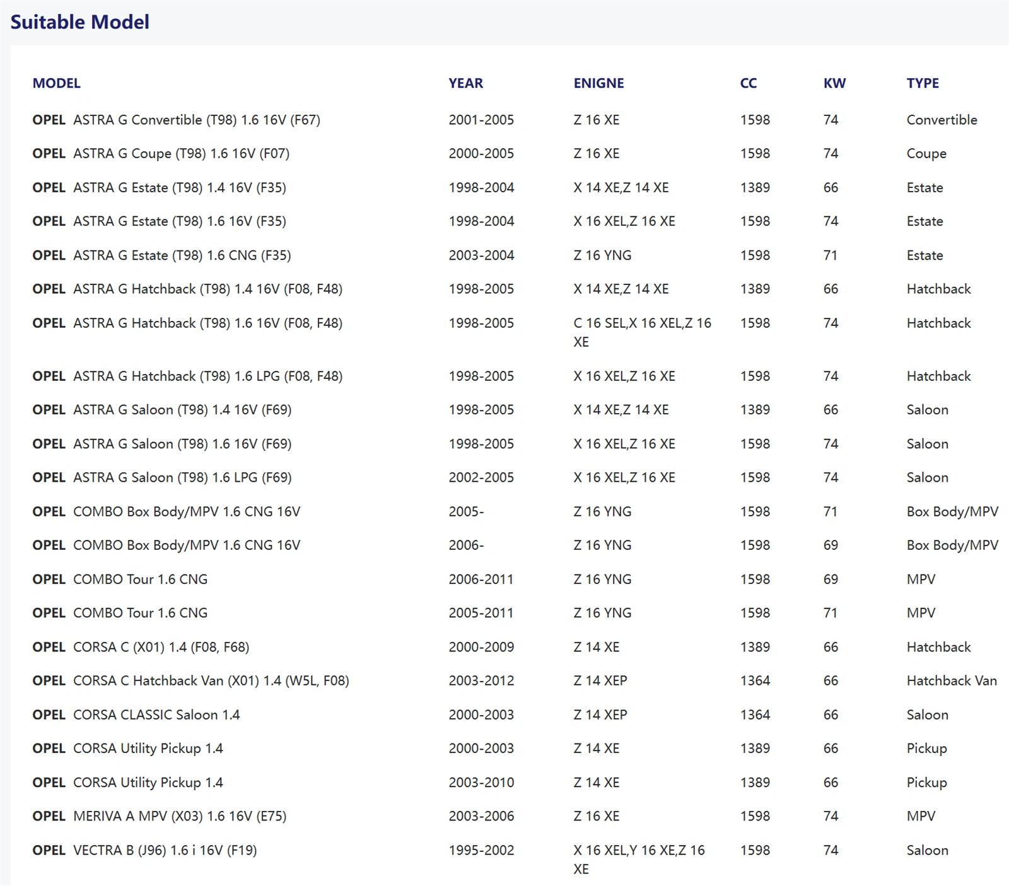Click engine 'C 16 SEL,X 16 XEL,Z 16 XE'

[642, 332]
